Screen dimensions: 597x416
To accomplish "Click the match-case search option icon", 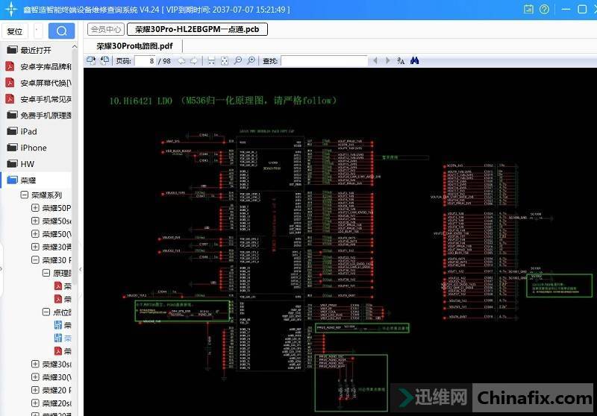I will (x=401, y=60).
